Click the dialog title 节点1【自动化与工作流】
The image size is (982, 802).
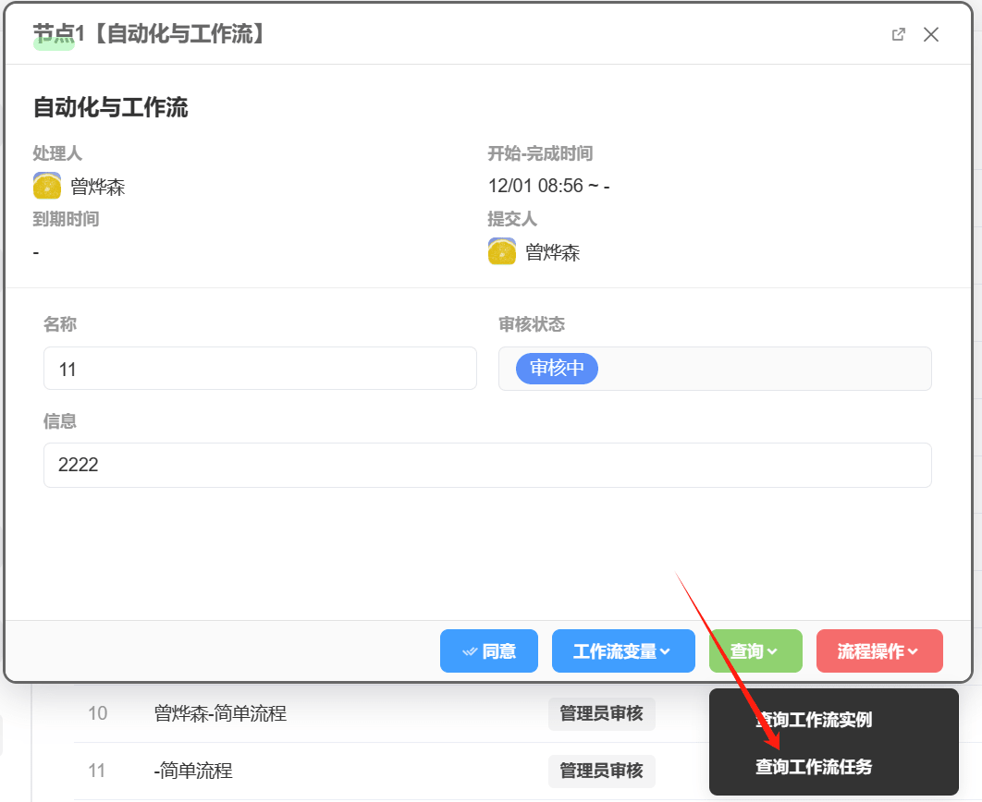click(150, 34)
